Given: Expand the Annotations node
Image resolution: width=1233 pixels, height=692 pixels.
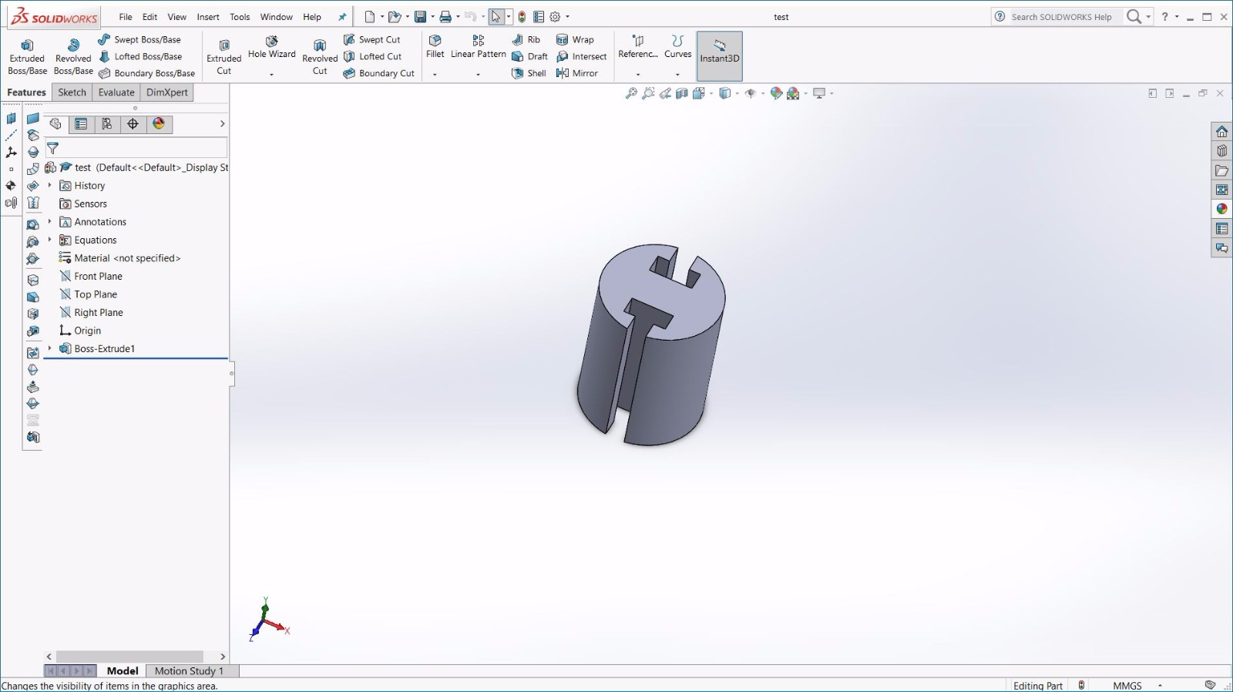Looking at the screenshot, I should coord(50,222).
